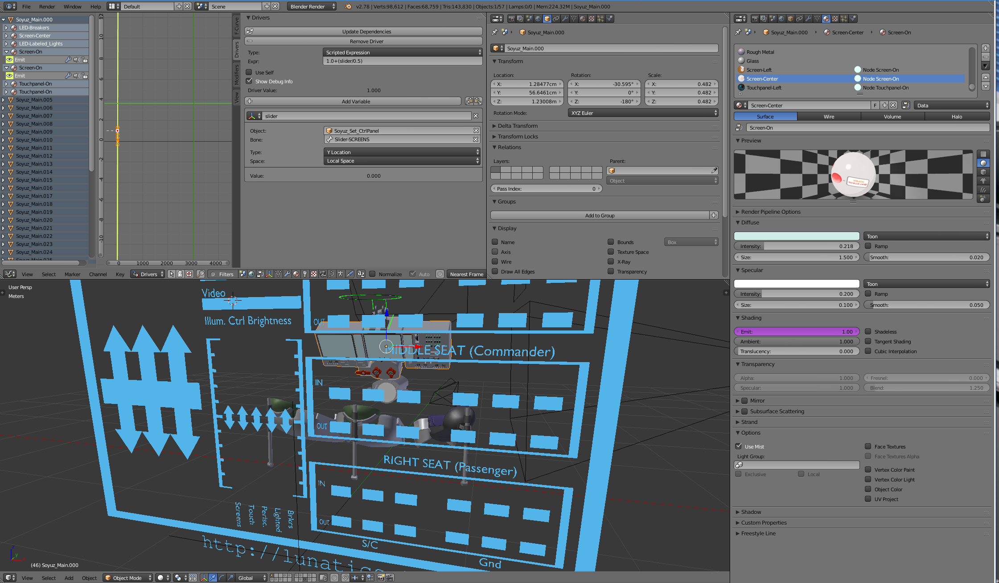The height and width of the screenshot is (583, 999).
Task: Switch to the Wire material type tab
Action: [x=829, y=116]
